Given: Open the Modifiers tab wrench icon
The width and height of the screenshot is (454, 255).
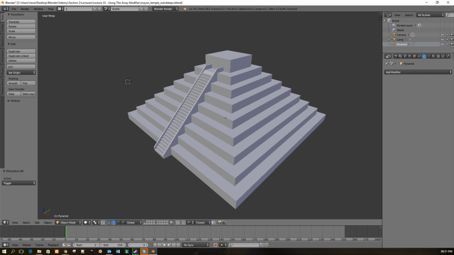Looking at the screenshot, I should (424, 56).
